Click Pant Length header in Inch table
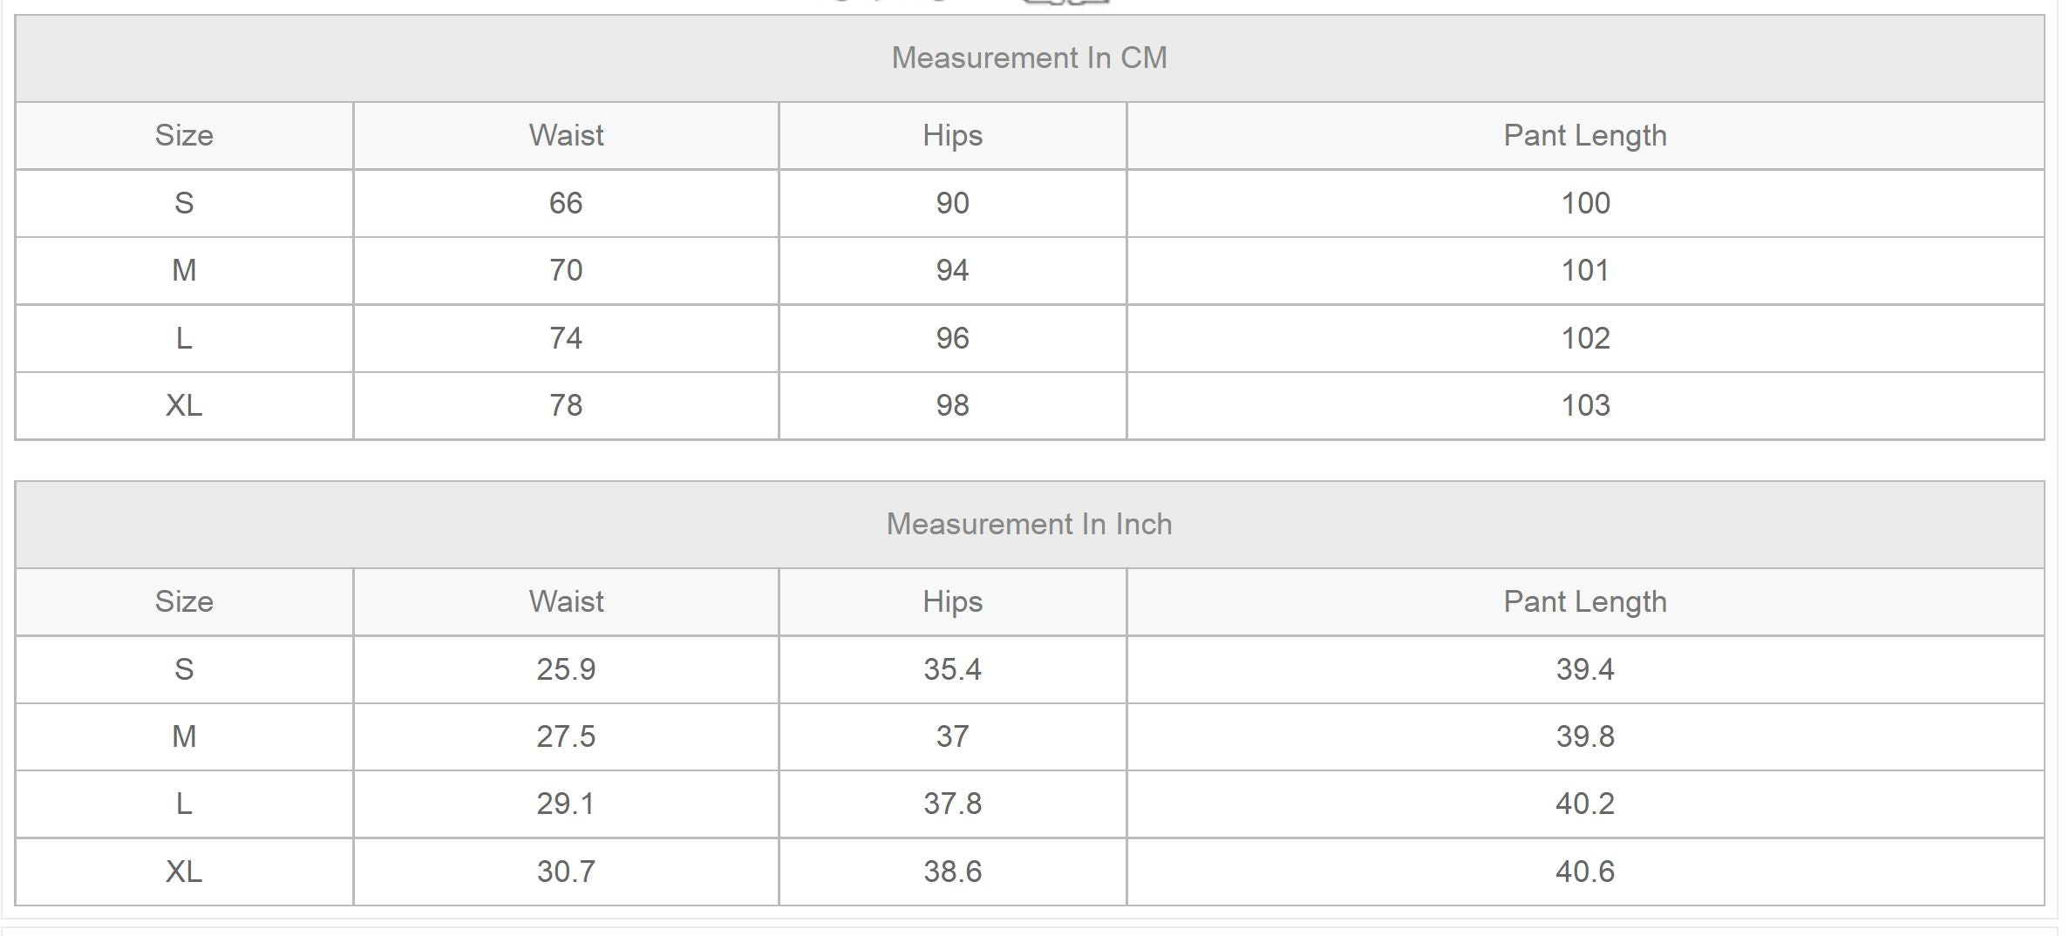The width and height of the screenshot is (2069, 936). point(1584,601)
